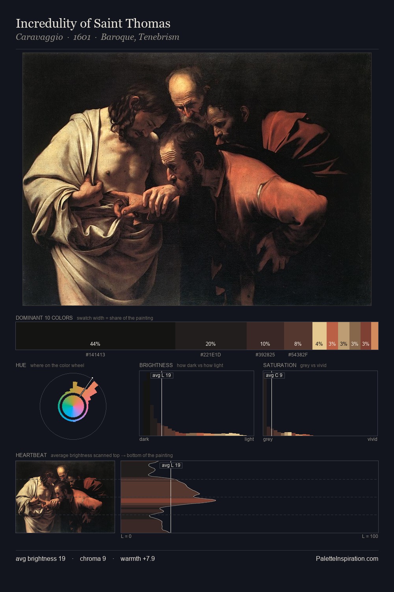Image resolution: width=394 pixels, height=592 pixels.
Task: Click the hex code #141413
Action: tap(95, 355)
